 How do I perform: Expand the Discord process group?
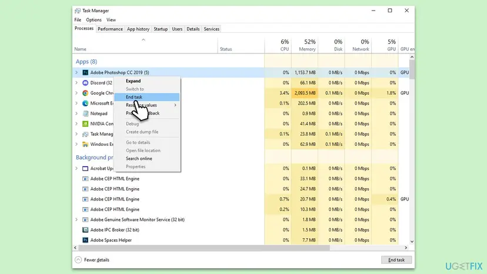coord(76,83)
